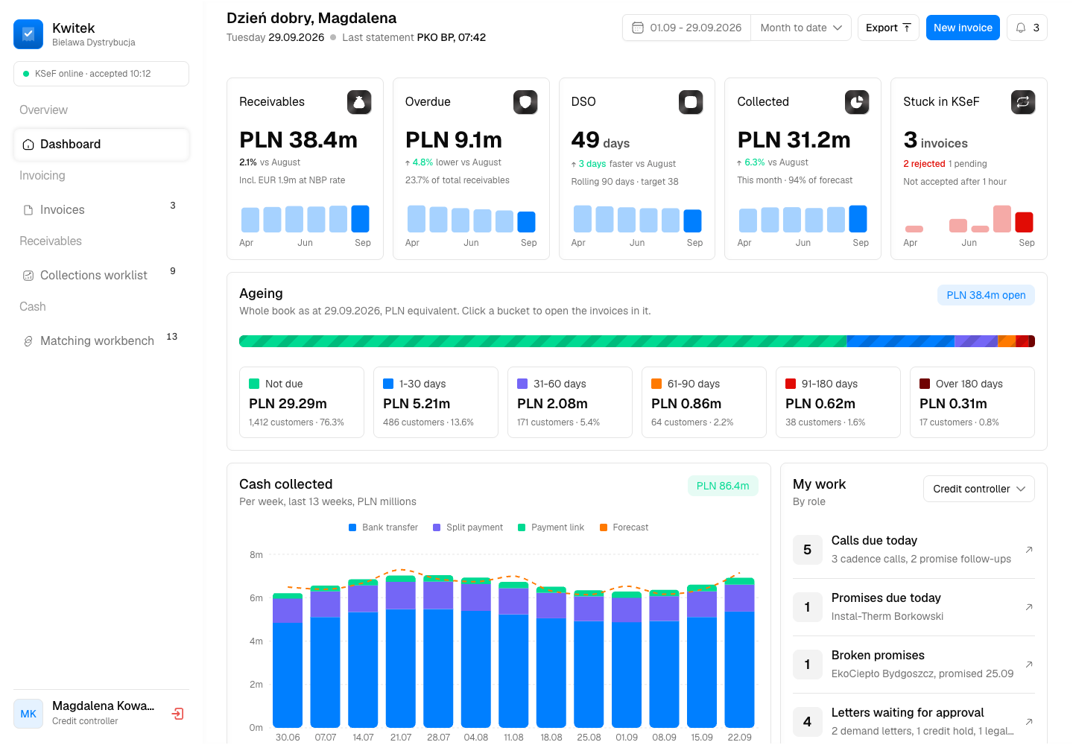Click the New invoice button
Image resolution: width=1073 pixels, height=745 pixels.
[963, 28]
